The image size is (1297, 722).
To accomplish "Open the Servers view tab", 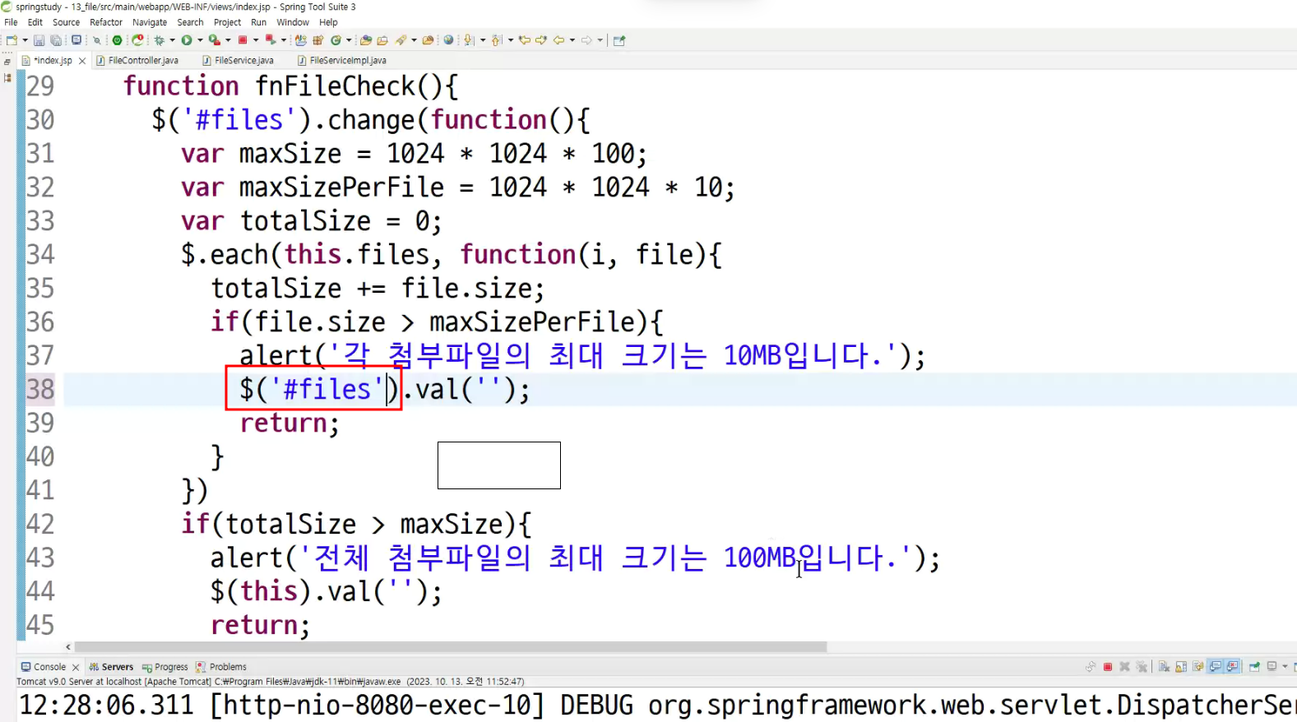I will click(111, 667).
